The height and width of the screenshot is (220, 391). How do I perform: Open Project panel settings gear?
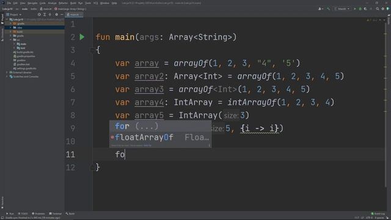[57, 15]
